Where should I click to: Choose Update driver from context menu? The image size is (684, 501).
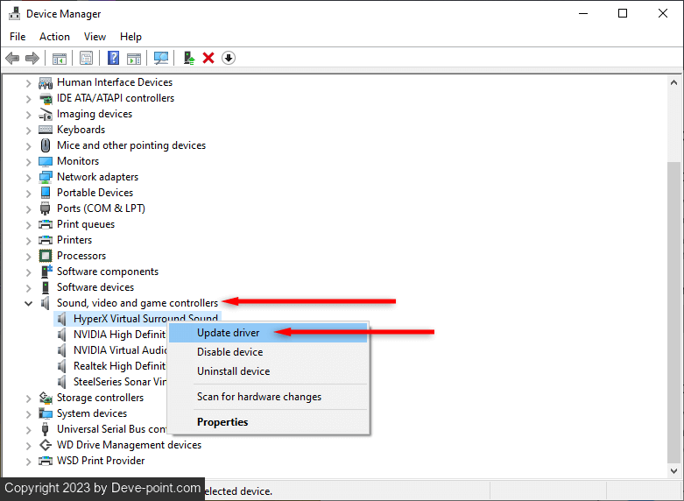(228, 333)
